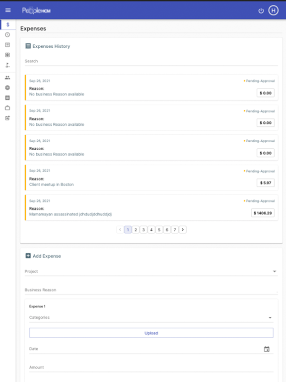This screenshot has height=382, width=286.
Task: Open the calendar list sidebar icon
Action: pos(7,45)
